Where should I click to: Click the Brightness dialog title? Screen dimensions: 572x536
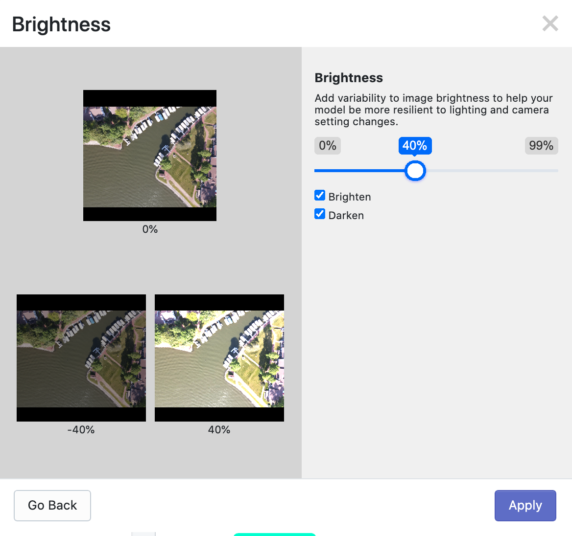(61, 23)
